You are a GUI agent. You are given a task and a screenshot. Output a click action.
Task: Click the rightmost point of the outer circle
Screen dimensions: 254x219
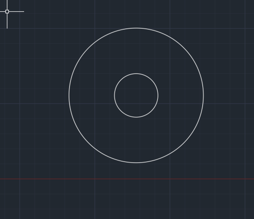click(x=203, y=95)
